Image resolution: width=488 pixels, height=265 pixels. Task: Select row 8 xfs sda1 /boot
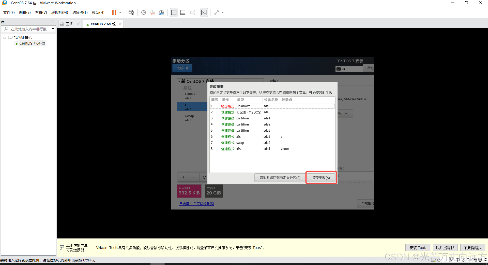point(272,149)
